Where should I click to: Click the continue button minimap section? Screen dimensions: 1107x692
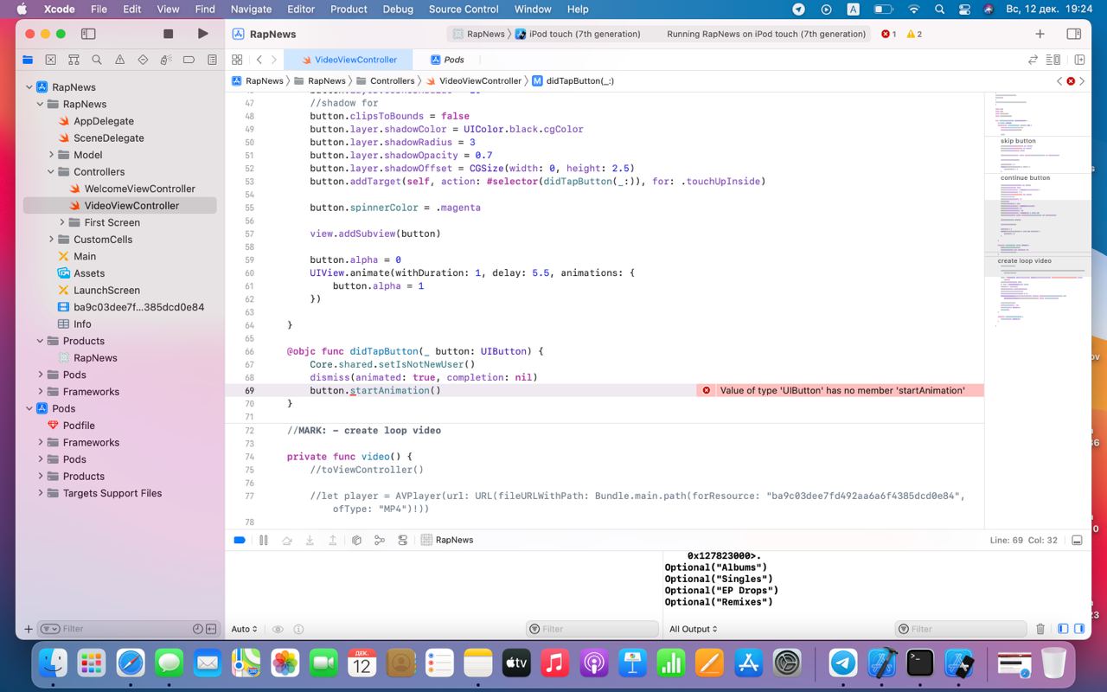pyautogui.click(x=1025, y=178)
